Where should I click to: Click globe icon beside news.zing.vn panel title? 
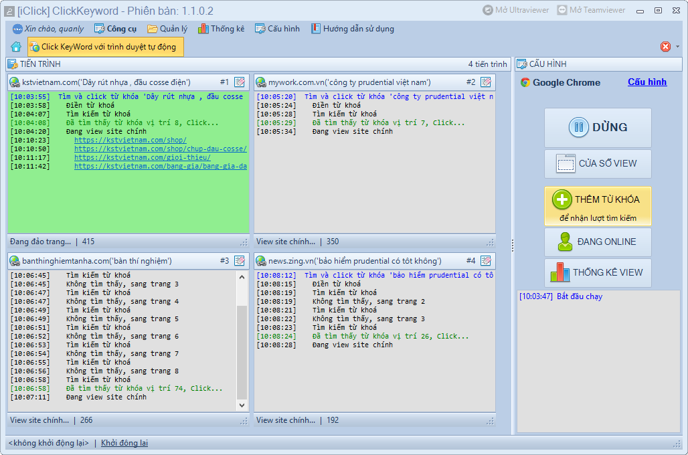click(x=261, y=261)
